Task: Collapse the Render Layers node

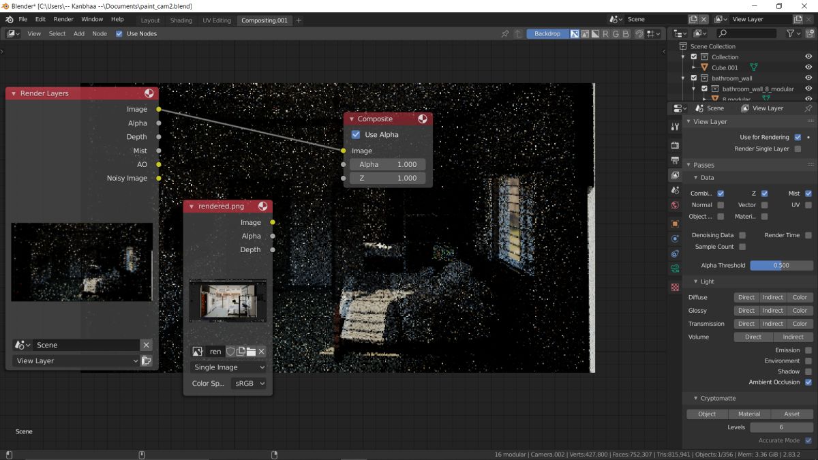Action: tap(14, 93)
